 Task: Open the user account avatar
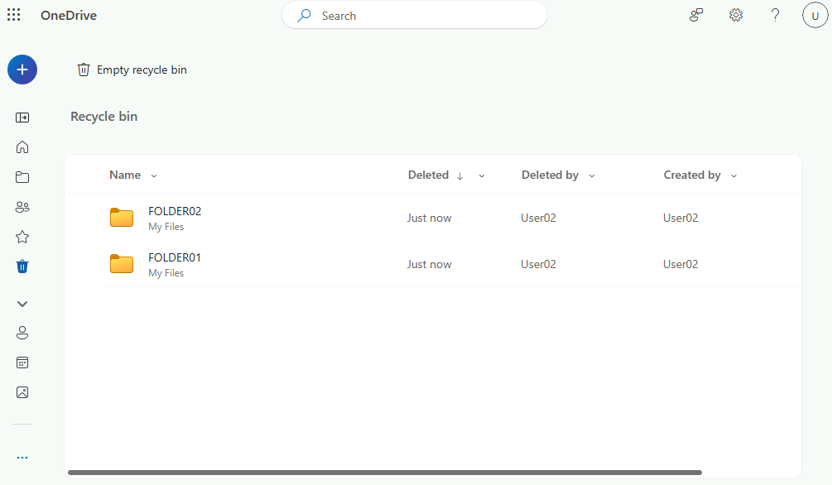(815, 16)
